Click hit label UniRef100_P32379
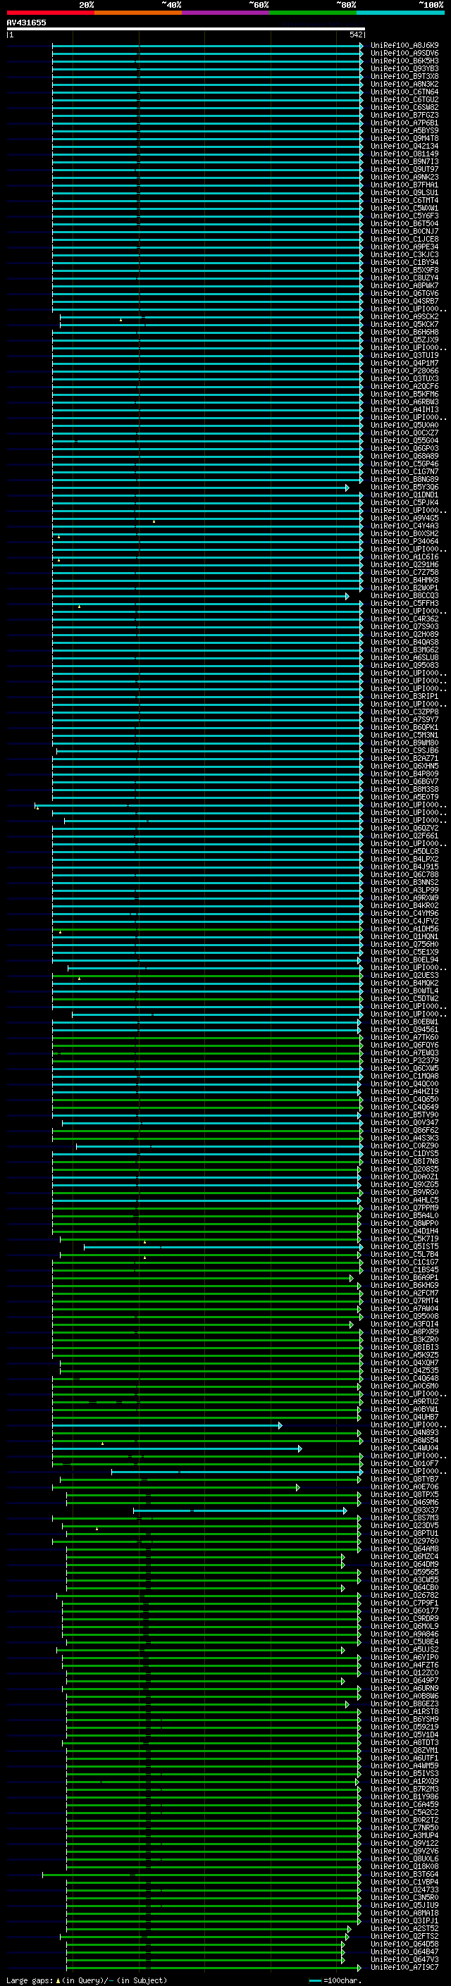451x1986 pixels. tap(404, 1061)
